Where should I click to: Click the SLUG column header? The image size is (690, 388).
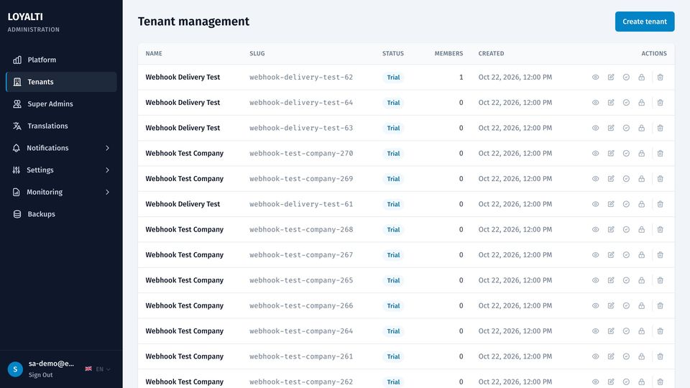pyautogui.click(x=257, y=53)
